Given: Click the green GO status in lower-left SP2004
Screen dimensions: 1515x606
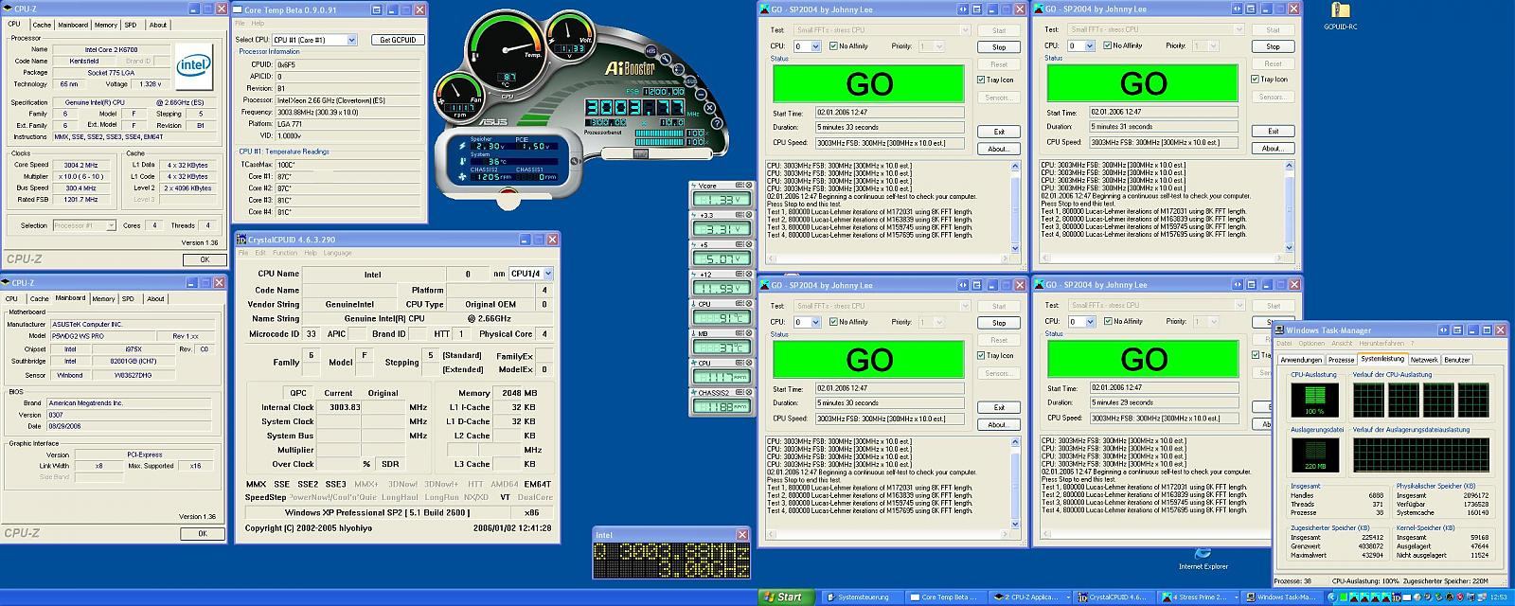Looking at the screenshot, I should coord(869,360).
